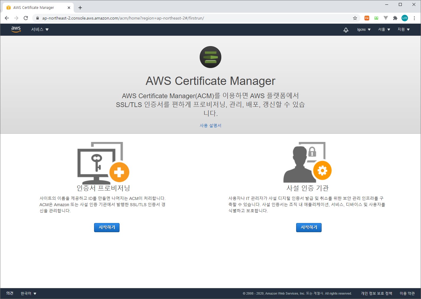This screenshot has width=421, height=299.
Task: Reload the page with refresh icon
Action: 26,18
